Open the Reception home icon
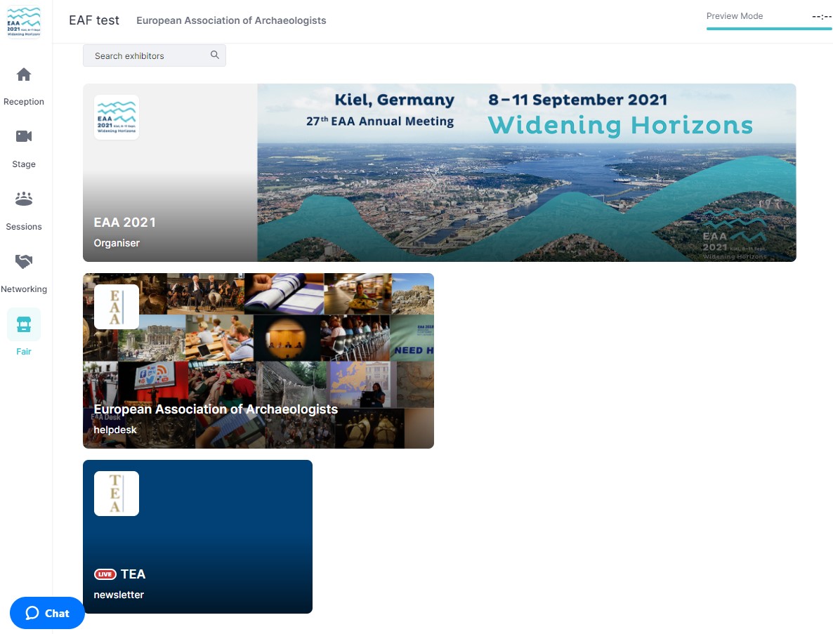 click(x=24, y=74)
